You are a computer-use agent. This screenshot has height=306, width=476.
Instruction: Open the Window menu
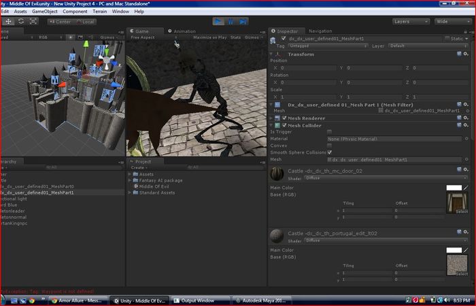click(120, 12)
